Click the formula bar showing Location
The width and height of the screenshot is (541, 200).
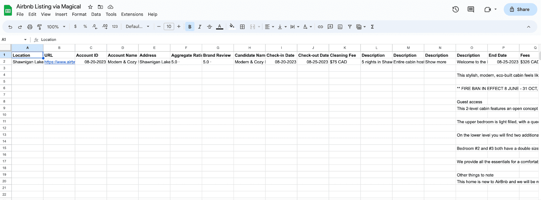click(x=289, y=40)
